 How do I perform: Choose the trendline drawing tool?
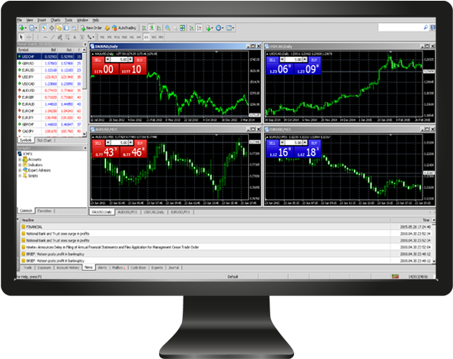pyautogui.click(x=52, y=37)
